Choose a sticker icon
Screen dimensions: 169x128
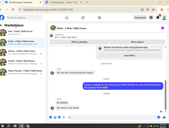coord(59,117)
